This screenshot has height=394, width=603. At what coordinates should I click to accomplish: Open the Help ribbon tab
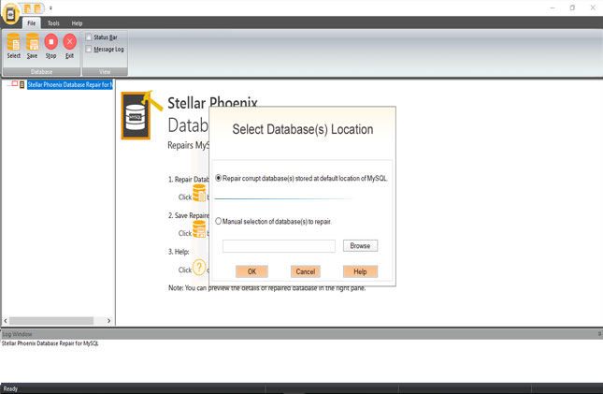point(77,23)
